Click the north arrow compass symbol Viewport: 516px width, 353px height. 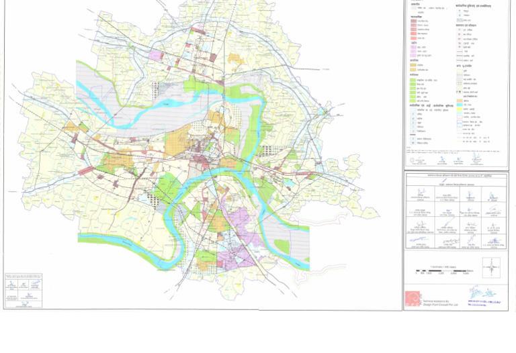(x=491, y=267)
